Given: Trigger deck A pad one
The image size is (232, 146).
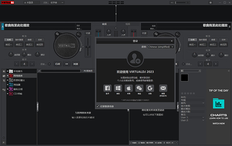Looking at the screenshot, I should pyautogui.click(x=9, y=45).
